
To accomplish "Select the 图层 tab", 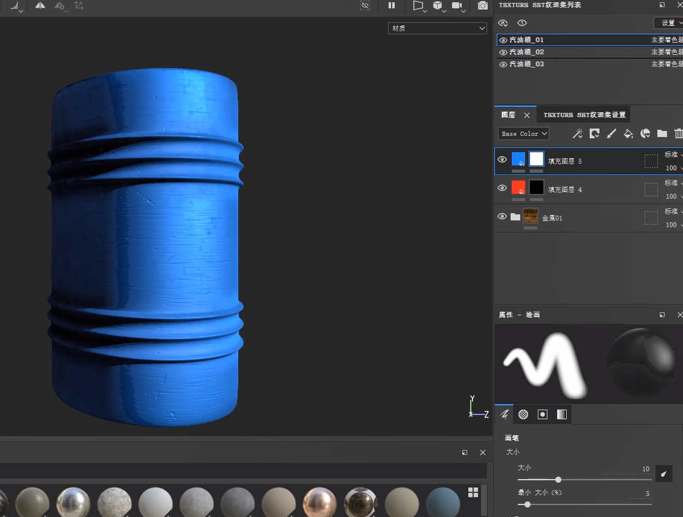I will point(508,115).
